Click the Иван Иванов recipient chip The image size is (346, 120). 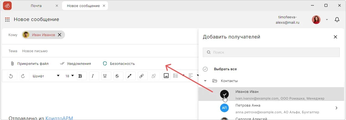tap(43, 35)
